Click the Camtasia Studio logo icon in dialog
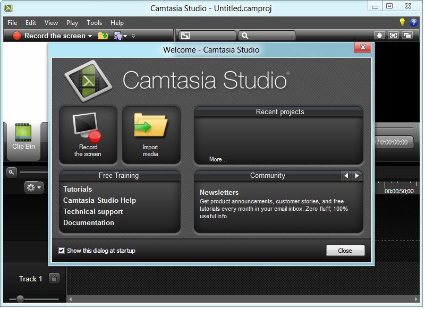 (x=88, y=81)
